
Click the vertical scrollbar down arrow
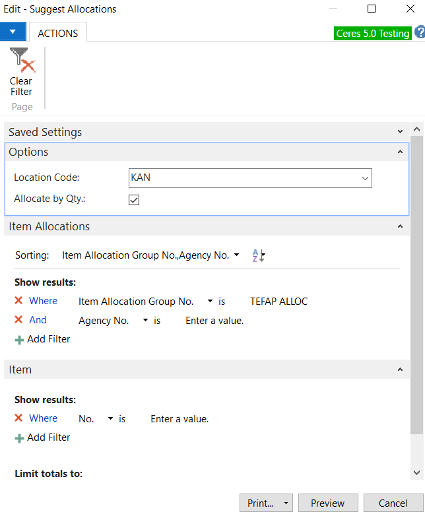point(416,472)
